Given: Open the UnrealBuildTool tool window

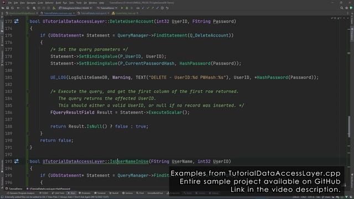Looking at the screenshot, I should click(155, 193).
